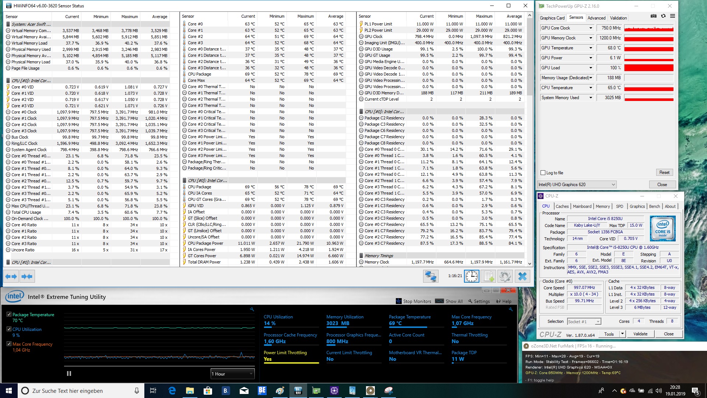Viewport: 707px width, 398px height.
Task: Pause the Intel XTU monitoring graph
Action: pyautogui.click(x=69, y=373)
